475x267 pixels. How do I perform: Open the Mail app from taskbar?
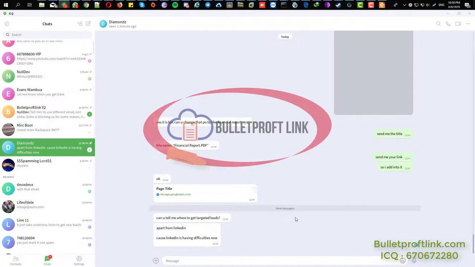(x=53, y=5)
